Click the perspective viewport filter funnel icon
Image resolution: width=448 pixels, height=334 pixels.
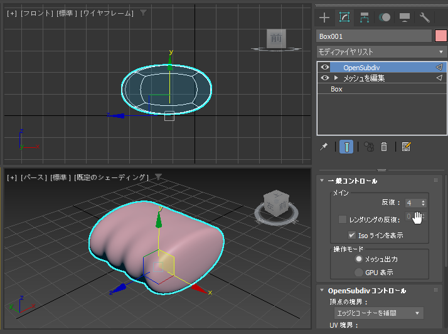point(158,177)
